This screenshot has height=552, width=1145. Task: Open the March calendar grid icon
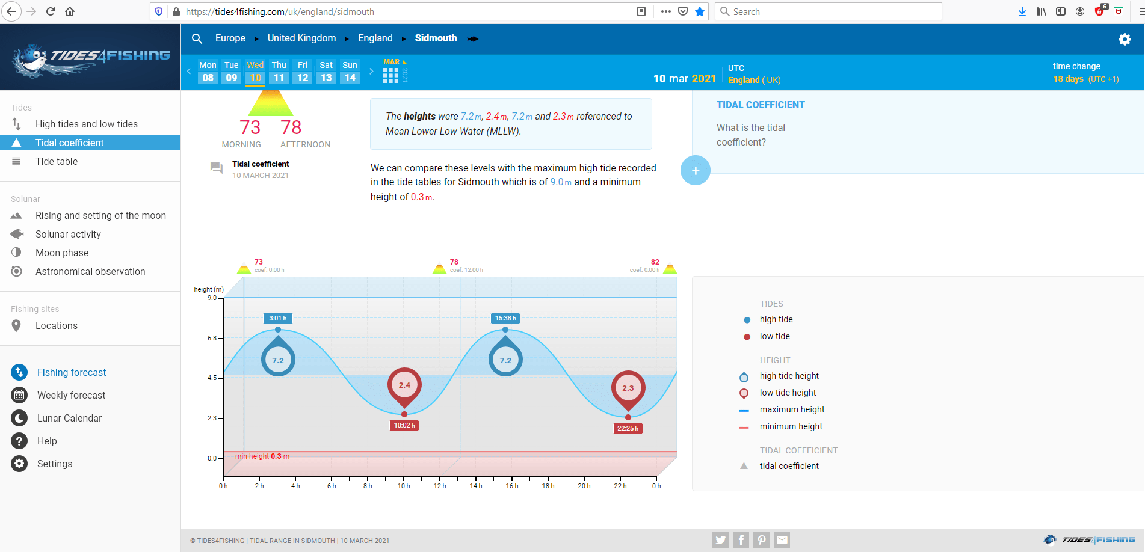click(390, 75)
